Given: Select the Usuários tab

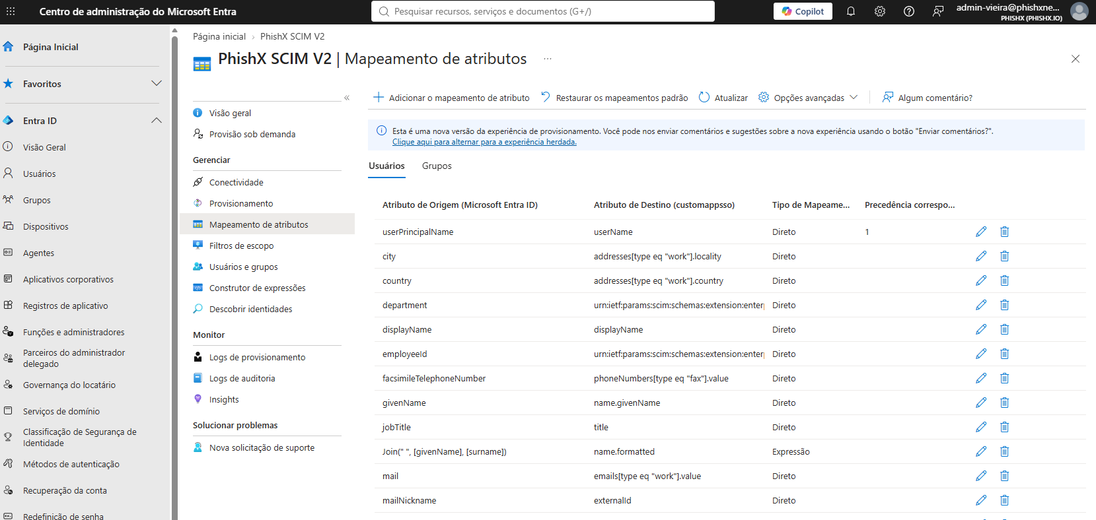Looking at the screenshot, I should (x=386, y=166).
